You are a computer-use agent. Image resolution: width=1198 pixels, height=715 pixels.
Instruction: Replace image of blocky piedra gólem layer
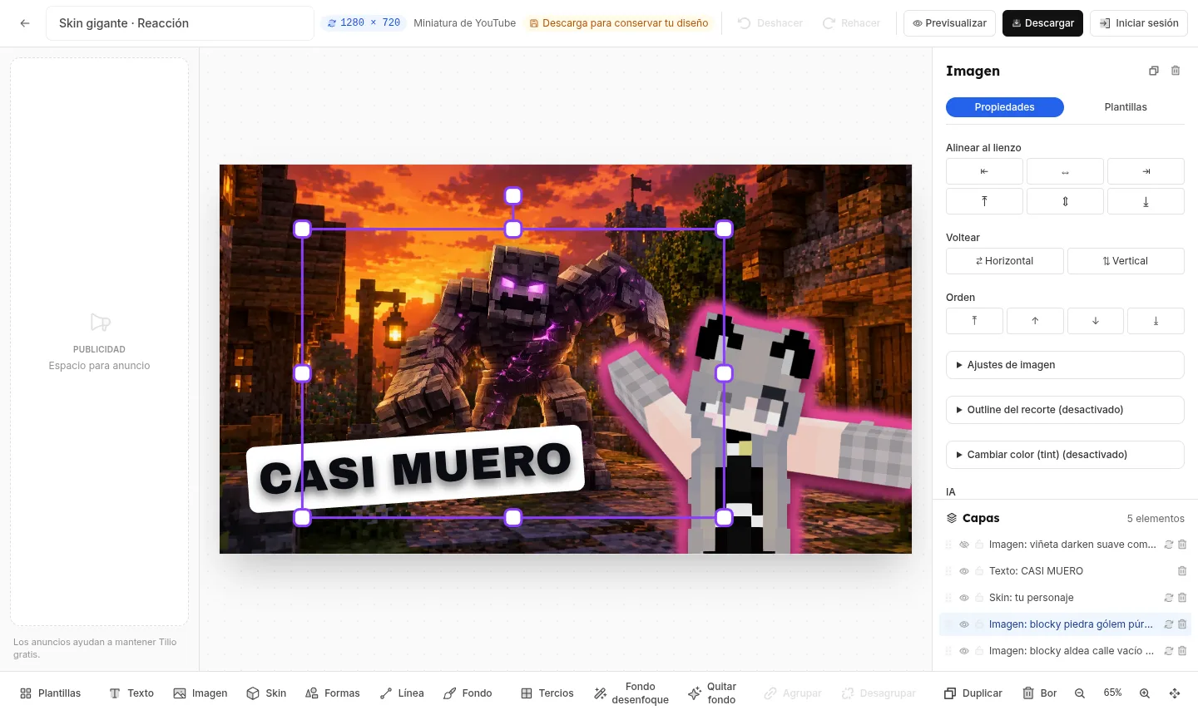point(1168,624)
